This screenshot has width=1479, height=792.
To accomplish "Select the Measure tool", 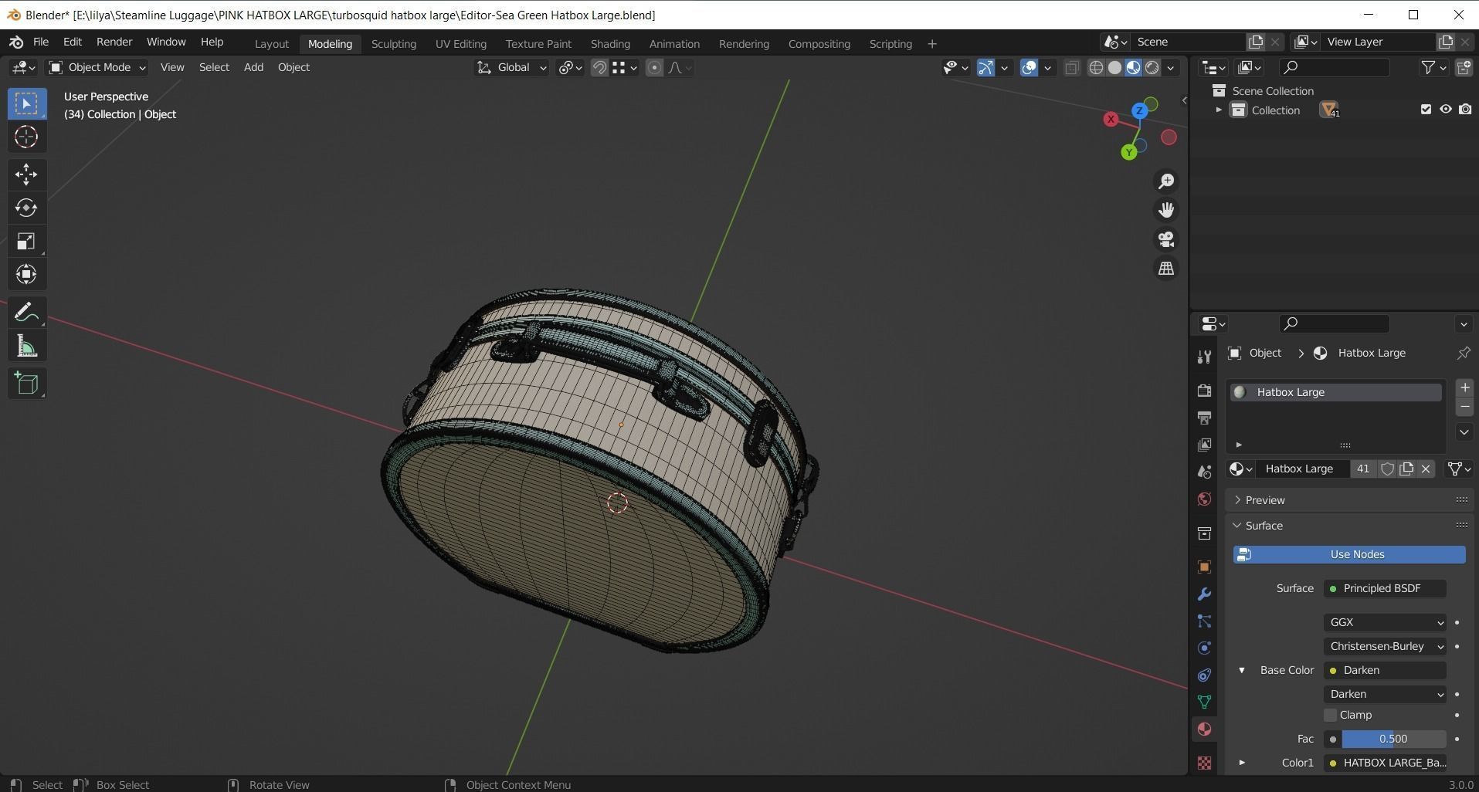I will pos(26,347).
